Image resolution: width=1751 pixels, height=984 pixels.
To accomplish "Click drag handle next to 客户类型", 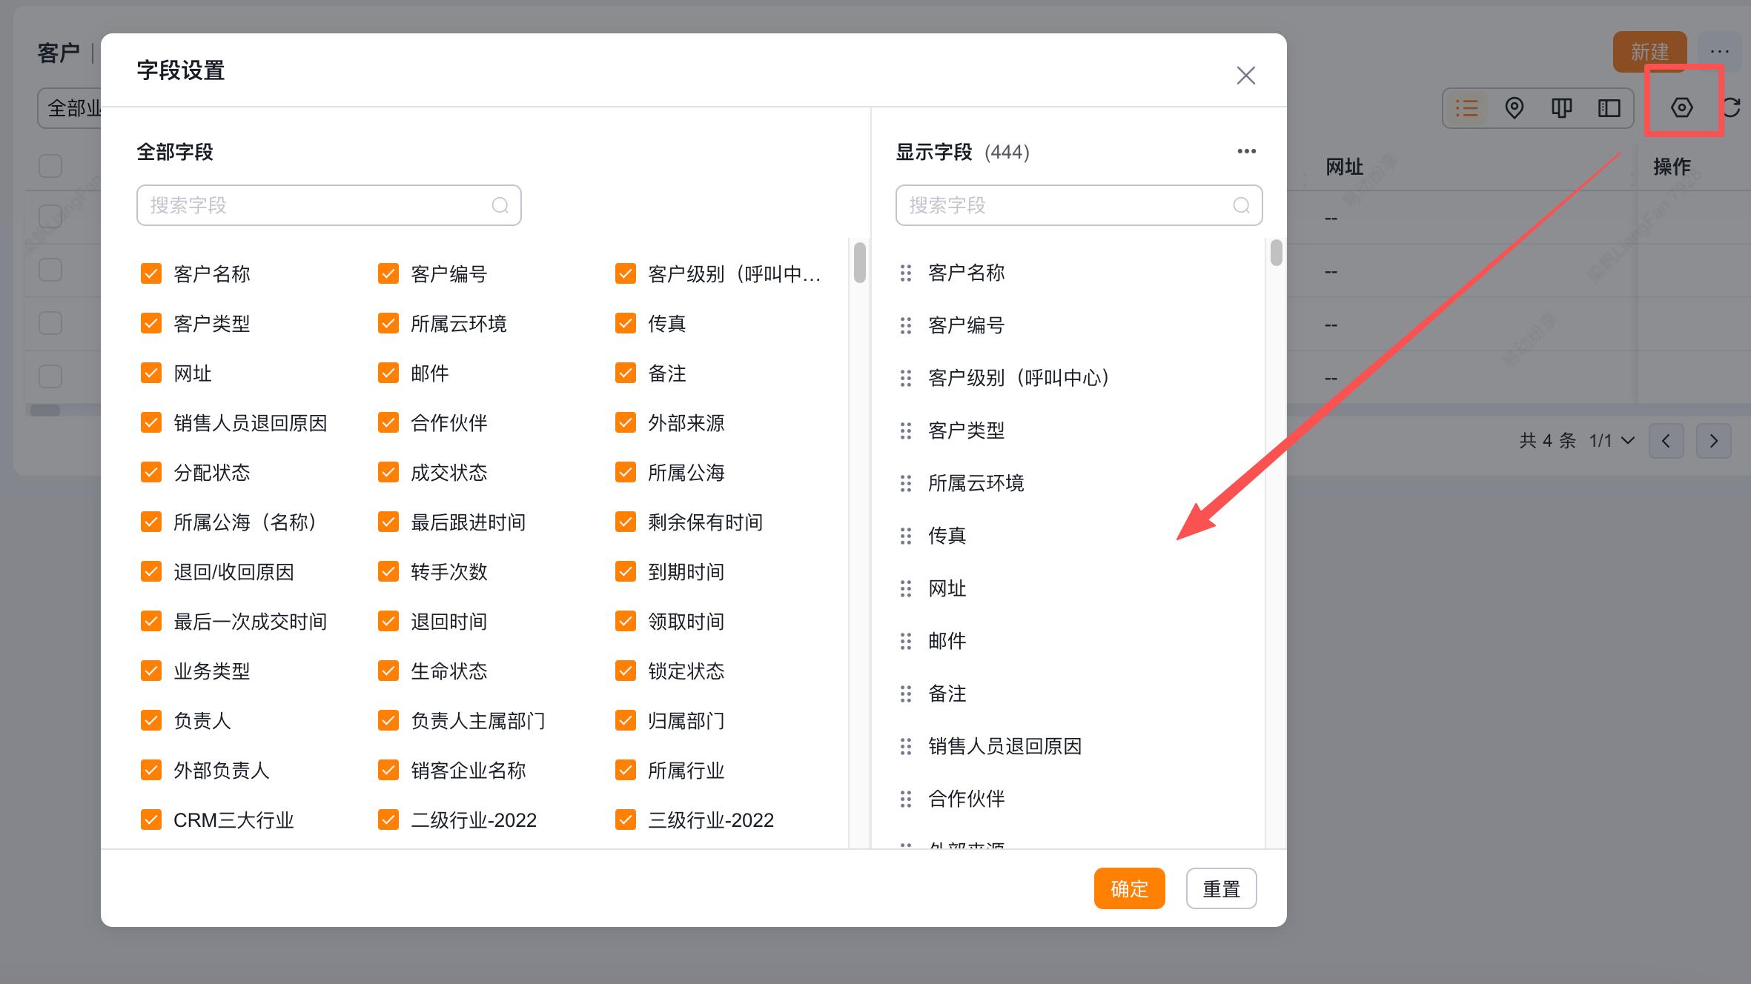I will coord(905,430).
